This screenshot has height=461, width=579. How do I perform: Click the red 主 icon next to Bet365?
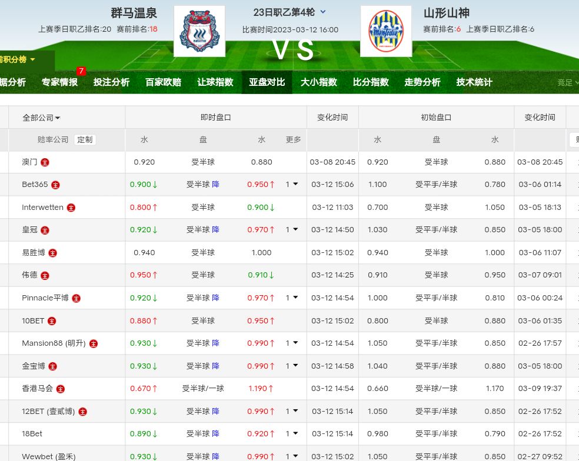tap(56, 185)
